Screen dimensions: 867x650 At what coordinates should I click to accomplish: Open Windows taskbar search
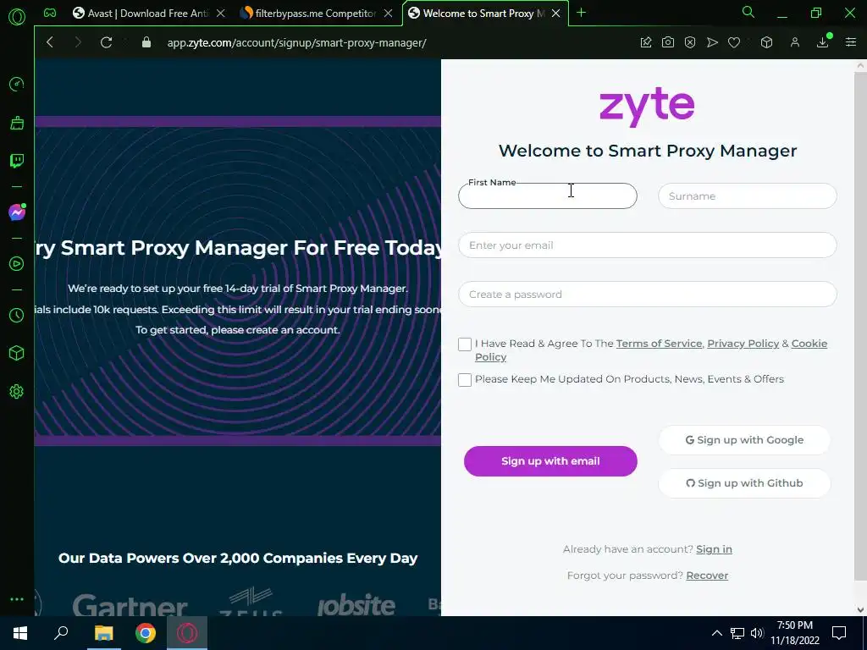[x=61, y=633]
